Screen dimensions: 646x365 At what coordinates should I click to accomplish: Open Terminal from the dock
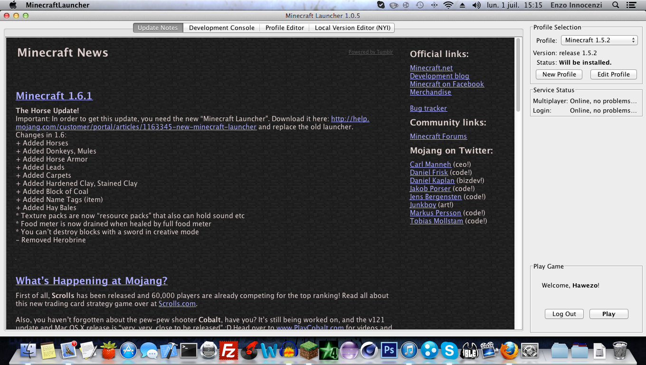point(189,351)
